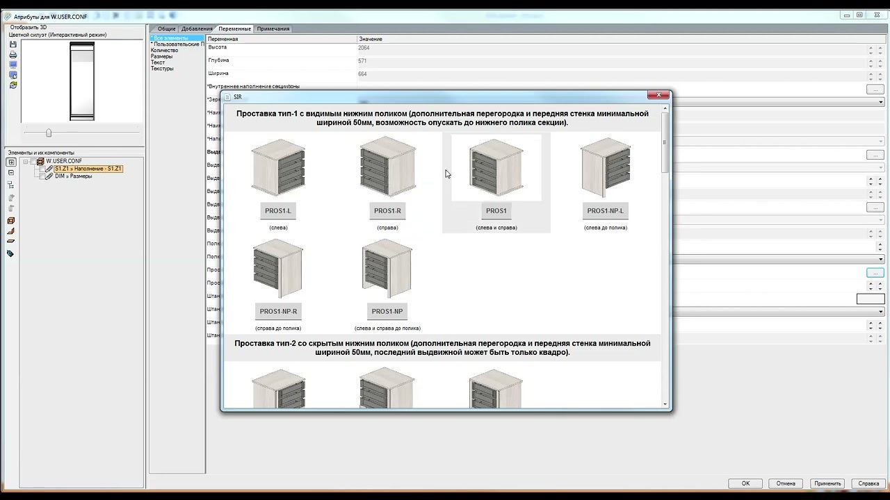Select the DIM » Размеры tree item
This screenshot has height=500, width=890.
click(x=74, y=176)
